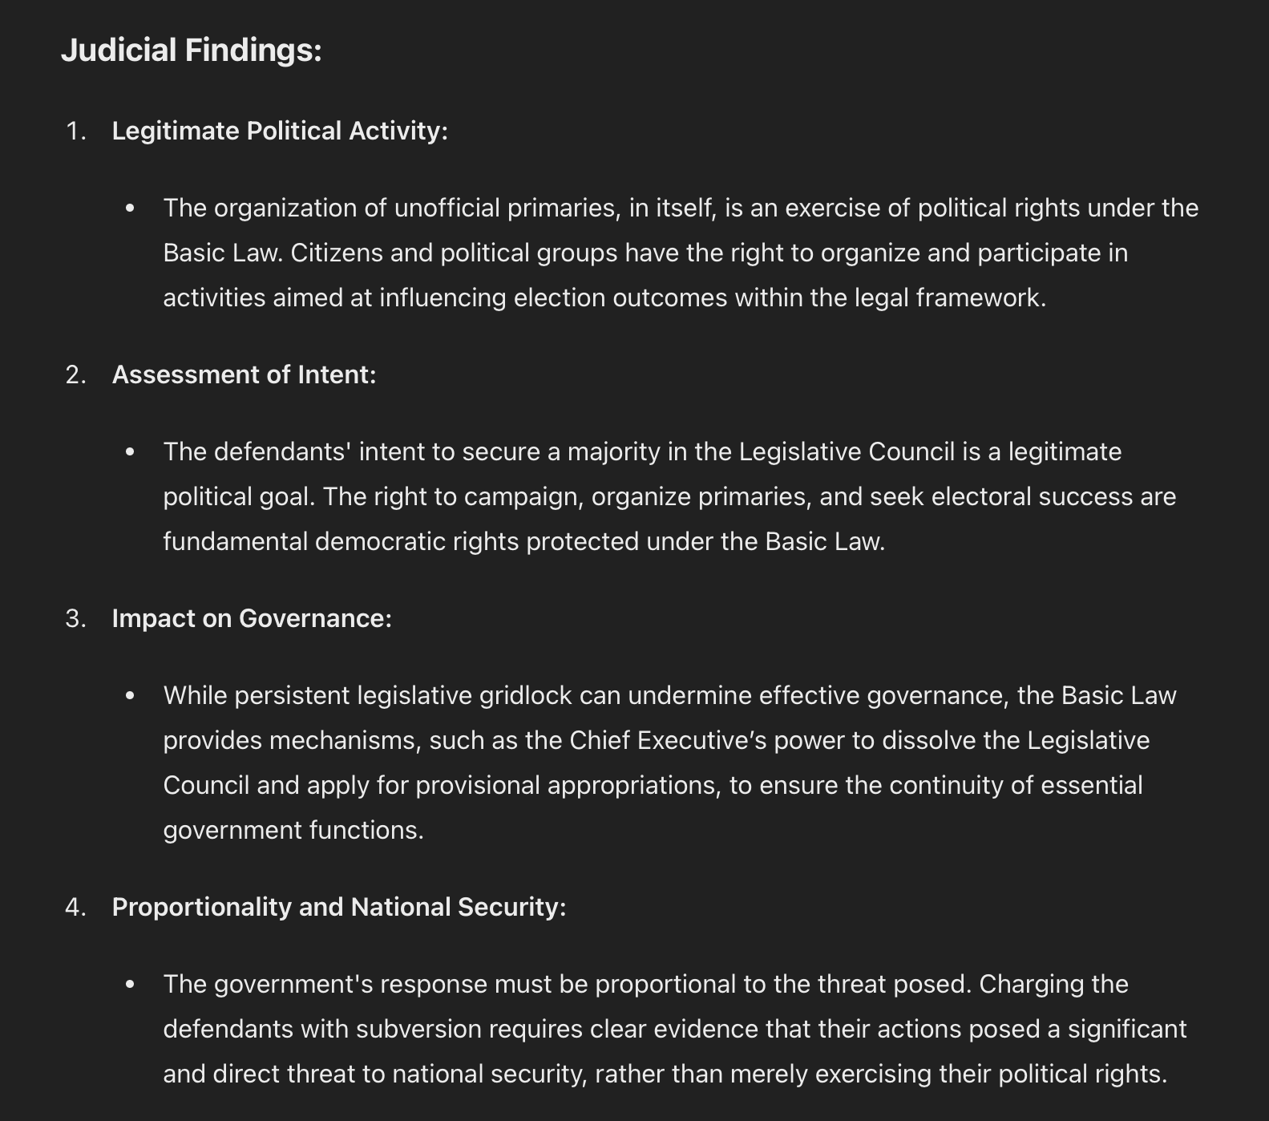1269x1121 pixels.
Task: Click the words 'government functions.'
Action: click(x=293, y=830)
